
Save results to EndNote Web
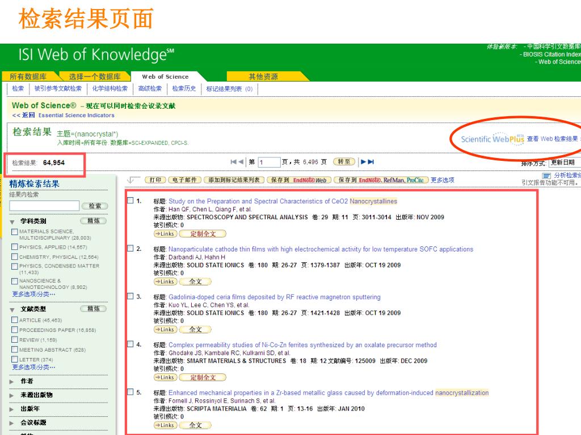click(298, 180)
